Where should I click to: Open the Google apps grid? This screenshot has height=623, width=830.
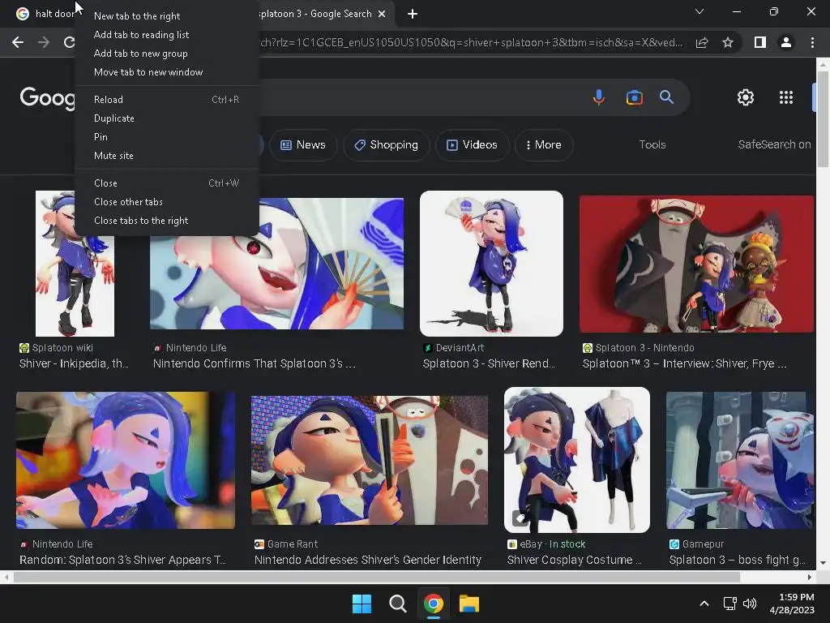coord(786,97)
